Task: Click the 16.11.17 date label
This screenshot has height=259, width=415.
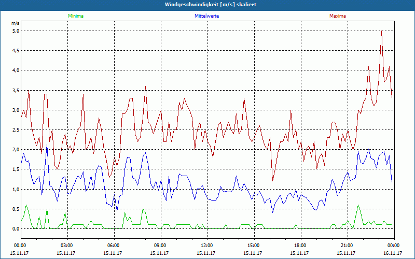Action: click(393, 253)
